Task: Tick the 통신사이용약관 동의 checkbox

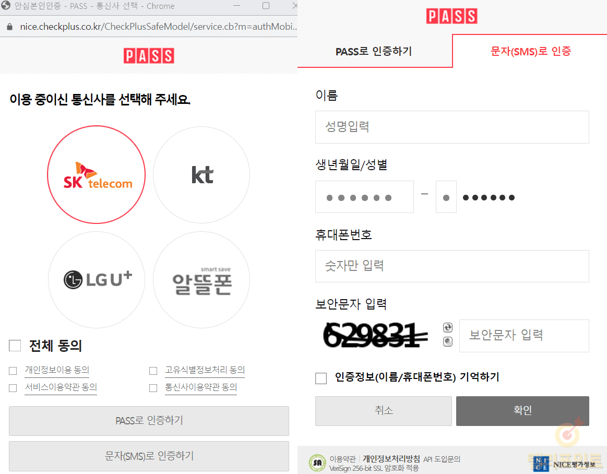Action: (x=153, y=388)
